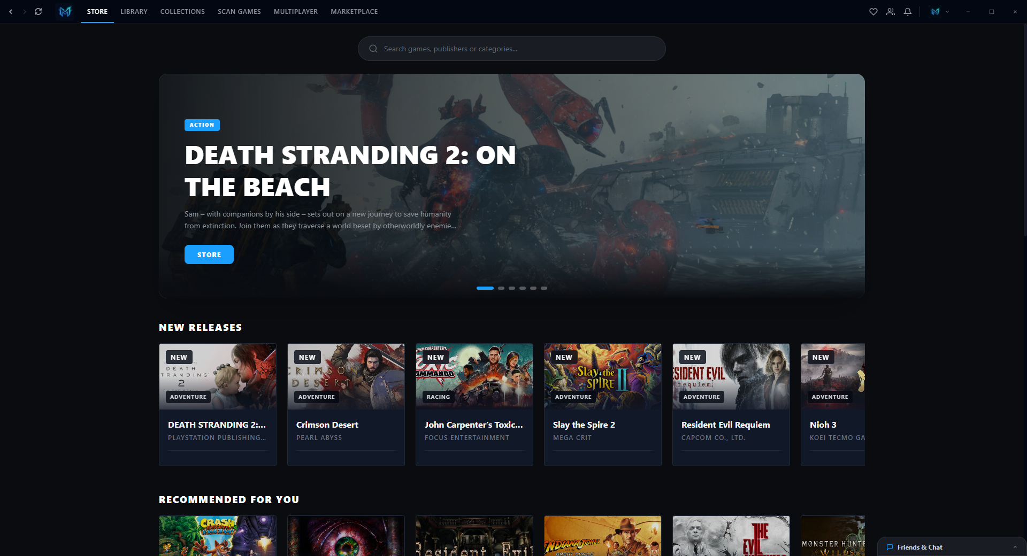Go to the SCAN GAMES tab
1027x556 pixels.
click(239, 11)
